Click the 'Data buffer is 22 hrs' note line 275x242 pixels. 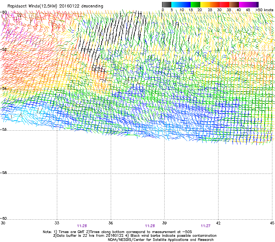tap(135, 236)
